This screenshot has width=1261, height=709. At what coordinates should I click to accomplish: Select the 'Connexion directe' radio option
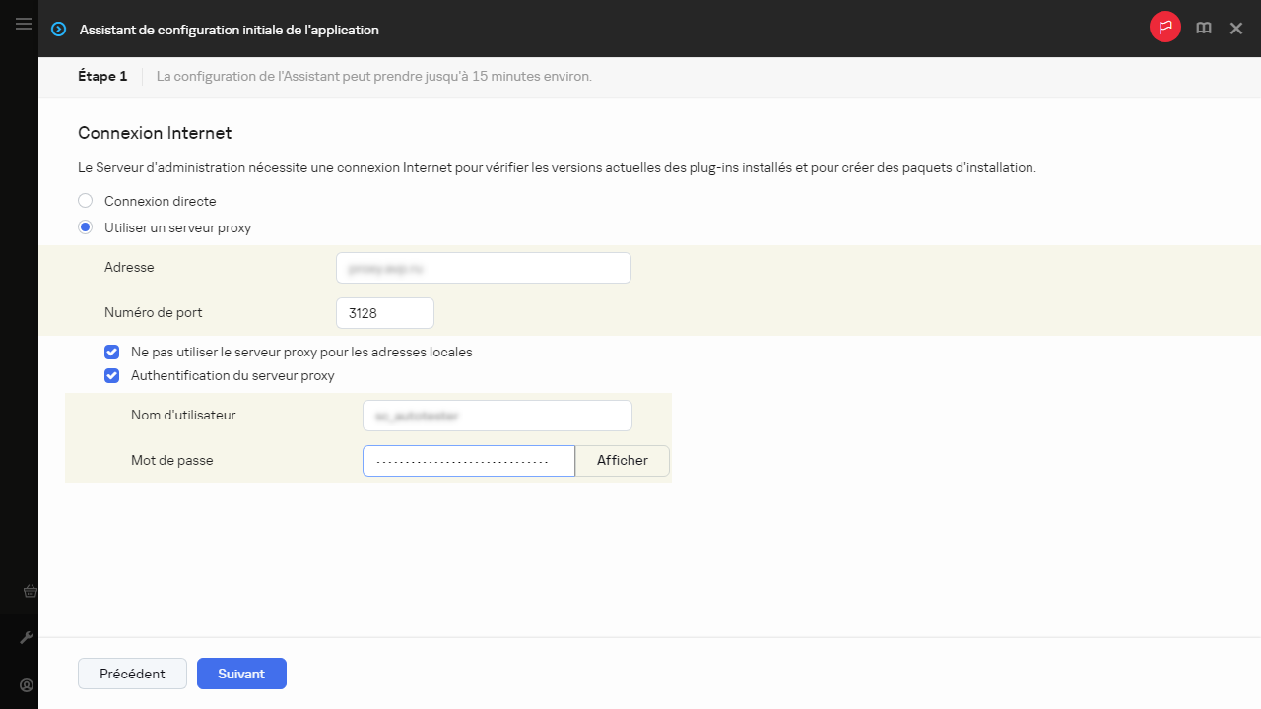pos(86,201)
